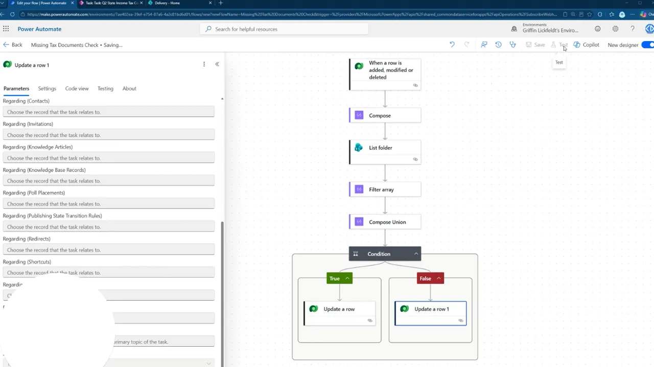
Task: Click the Compose action's purple icon
Action: pyautogui.click(x=359, y=116)
